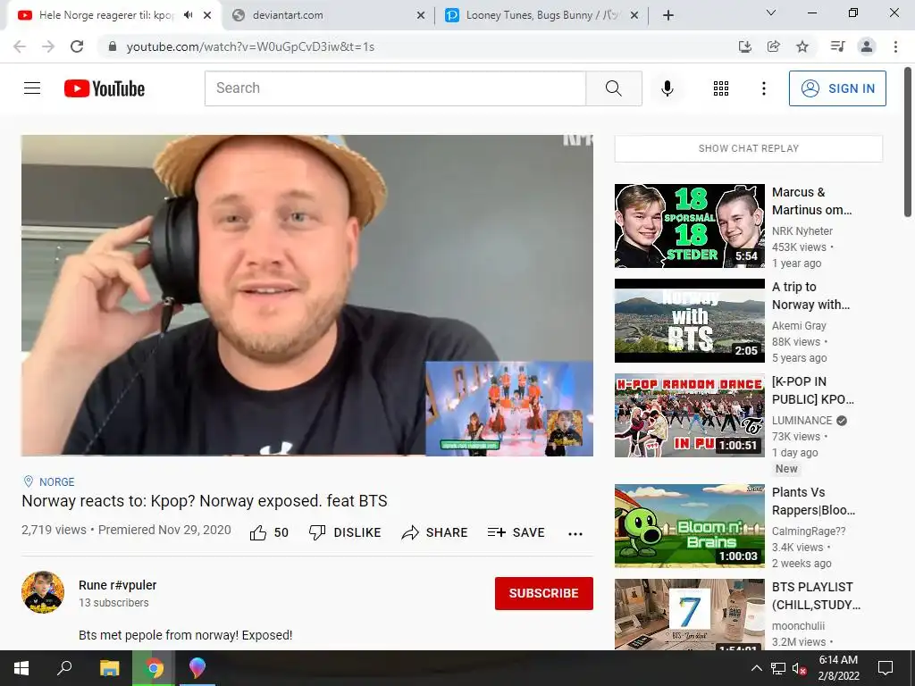
Task: Close the Looney Tunes tab
Action: pyautogui.click(x=634, y=16)
